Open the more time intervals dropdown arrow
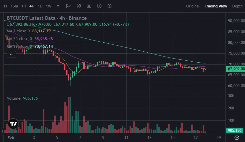245x142 pixels. click(x=58, y=6)
